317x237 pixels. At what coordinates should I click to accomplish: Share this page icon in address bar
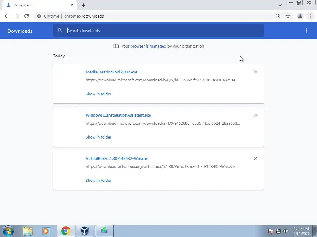click(x=278, y=16)
